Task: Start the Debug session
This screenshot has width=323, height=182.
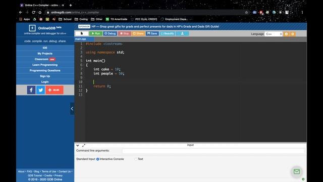Action: click(110, 33)
